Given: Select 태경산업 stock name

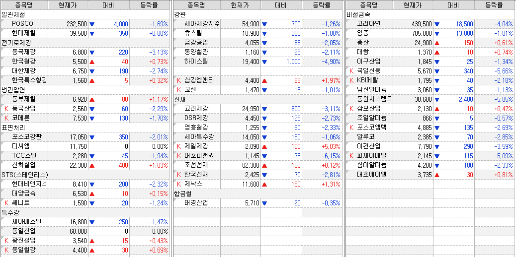Looking at the screenshot, I should click(x=196, y=203).
